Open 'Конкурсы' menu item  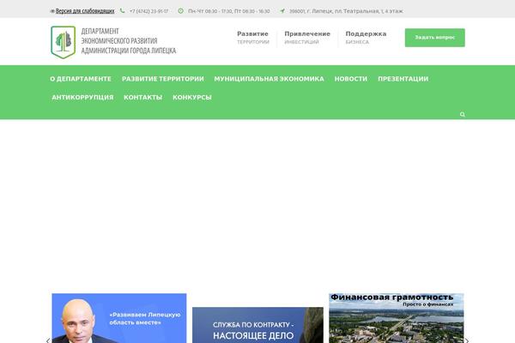click(x=192, y=97)
